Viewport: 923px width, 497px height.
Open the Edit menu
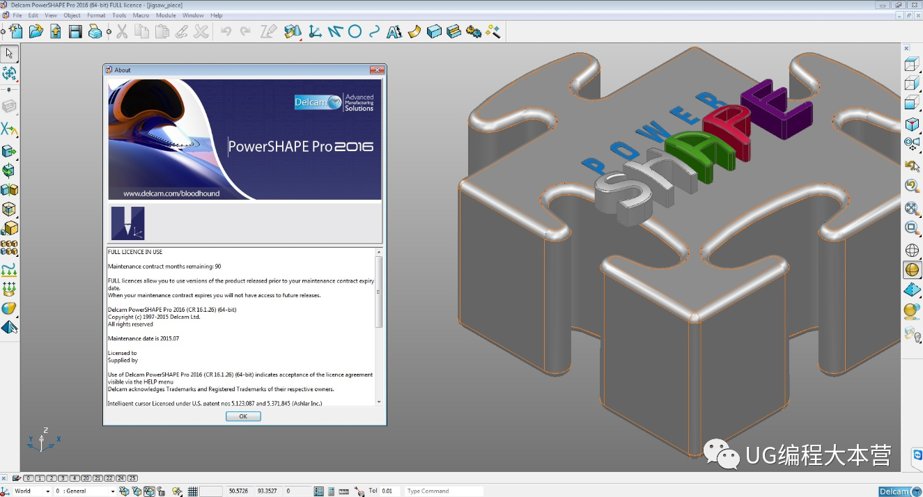pyautogui.click(x=33, y=15)
